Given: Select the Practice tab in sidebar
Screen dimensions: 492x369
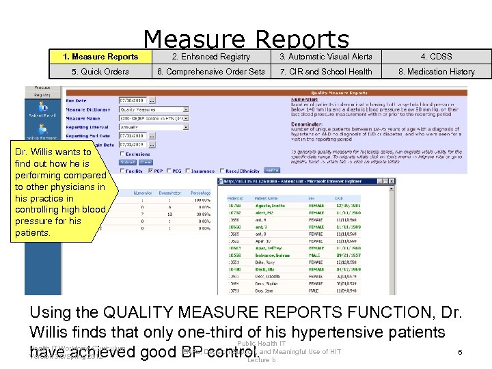Looking at the screenshot, I should (42, 87).
